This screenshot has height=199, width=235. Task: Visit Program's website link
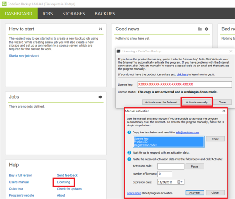pyautogui.click(x=22, y=195)
